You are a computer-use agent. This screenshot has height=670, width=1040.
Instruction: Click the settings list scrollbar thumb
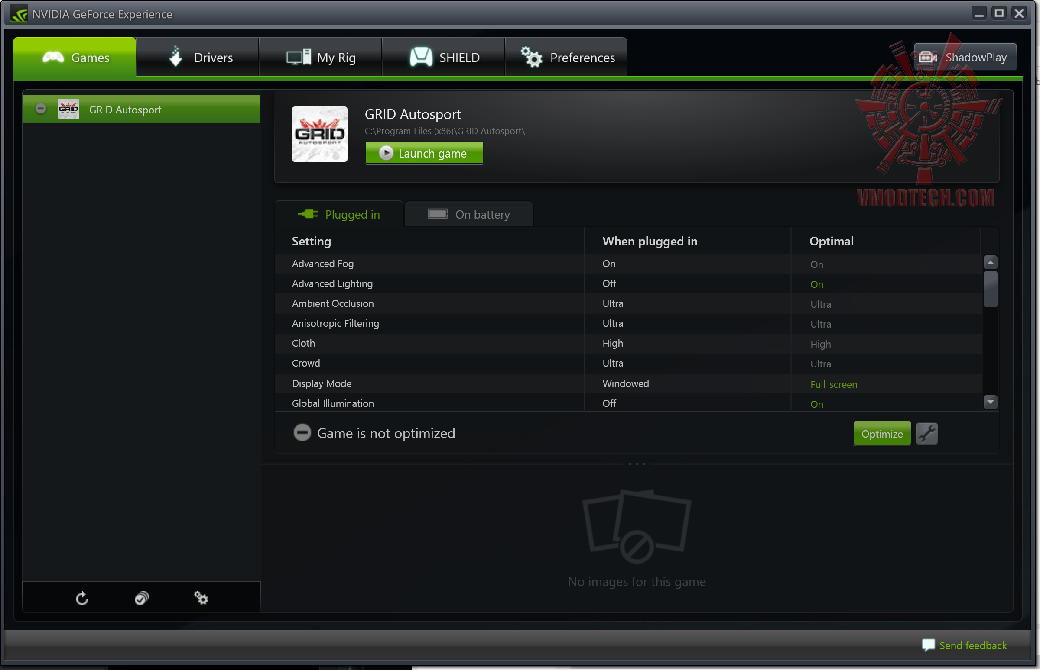coord(990,289)
